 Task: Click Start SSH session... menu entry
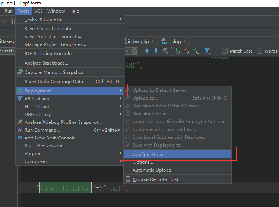(x=45, y=145)
